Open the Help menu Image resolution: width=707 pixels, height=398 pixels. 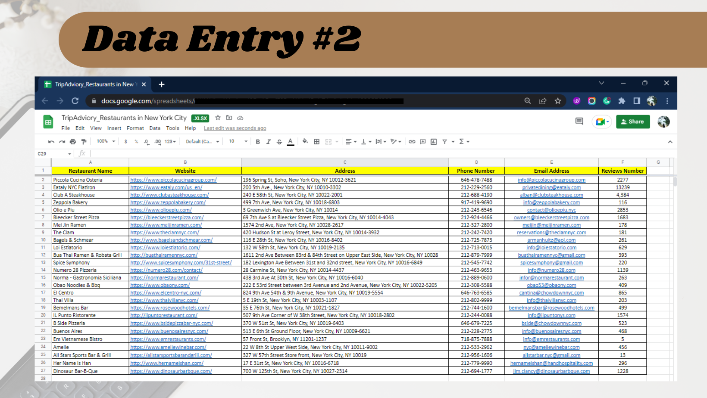[x=190, y=128]
